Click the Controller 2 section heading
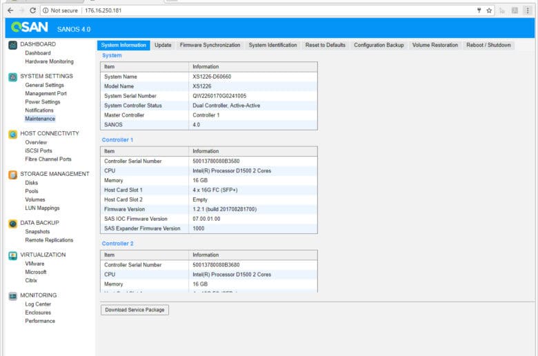This screenshot has height=356, width=538. click(117, 244)
